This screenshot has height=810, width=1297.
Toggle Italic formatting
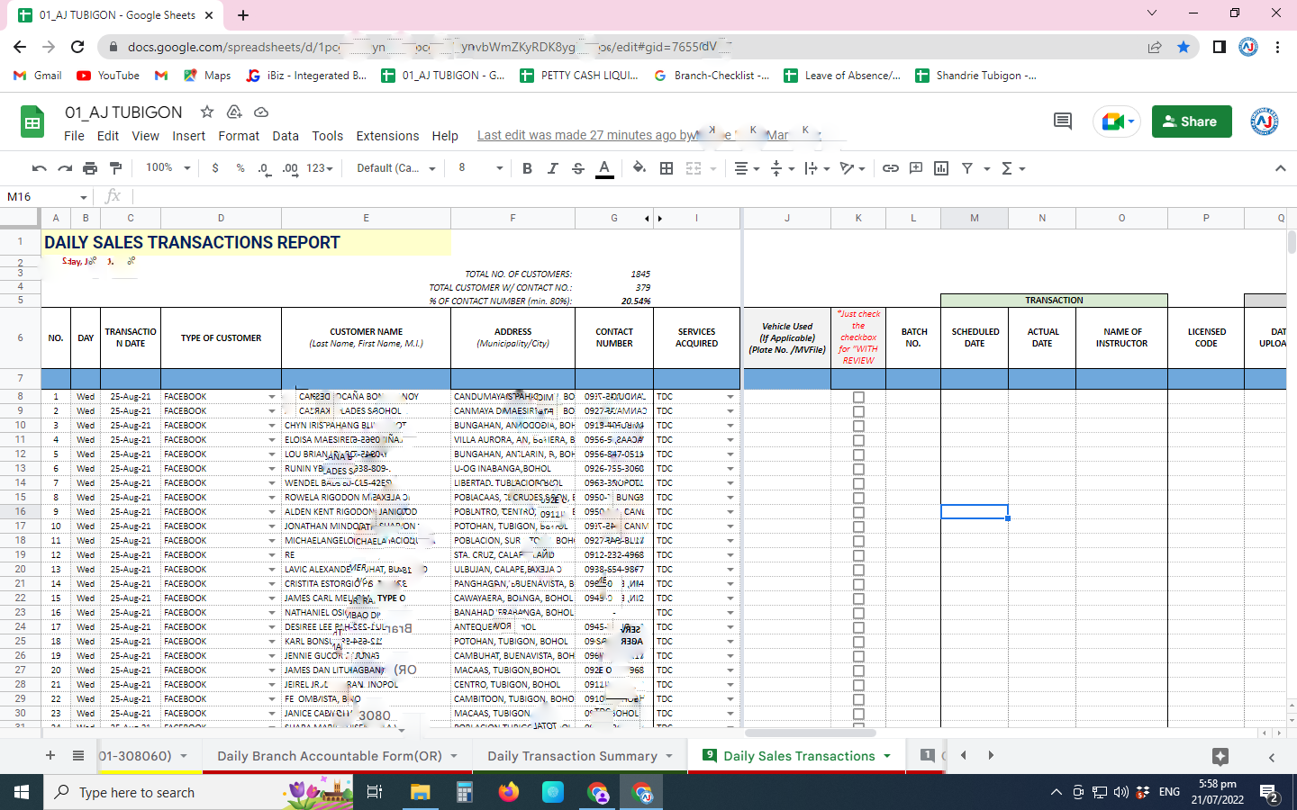[x=552, y=168]
